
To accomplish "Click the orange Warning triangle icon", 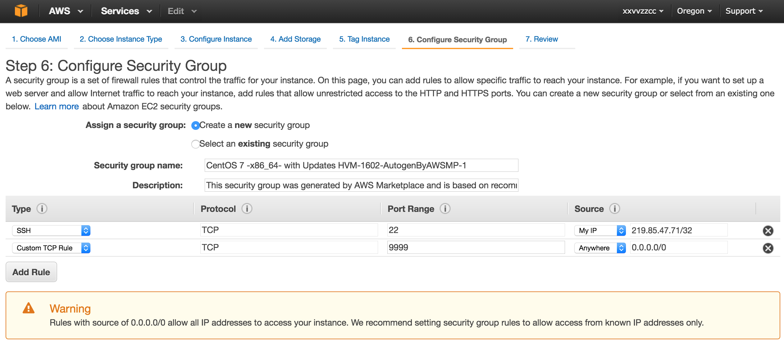I will point(29,308).
